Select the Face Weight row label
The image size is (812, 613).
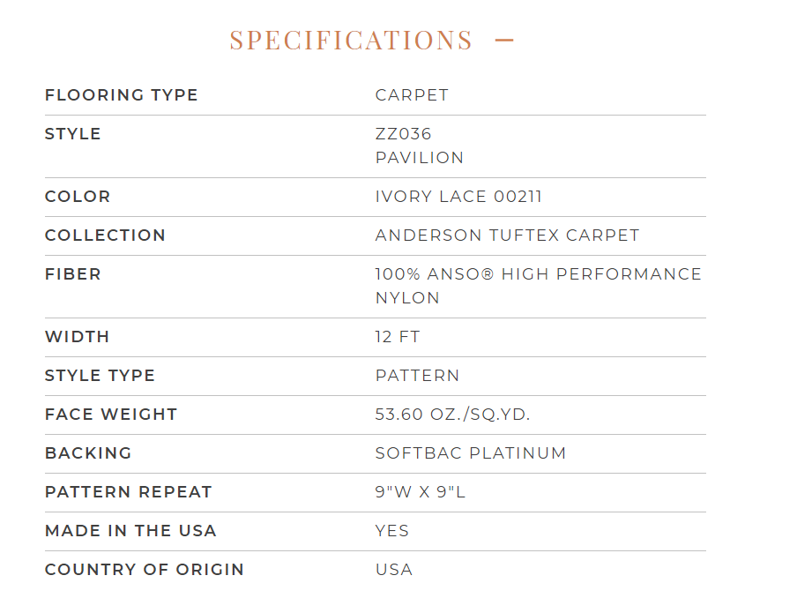(x=111, y=415)
